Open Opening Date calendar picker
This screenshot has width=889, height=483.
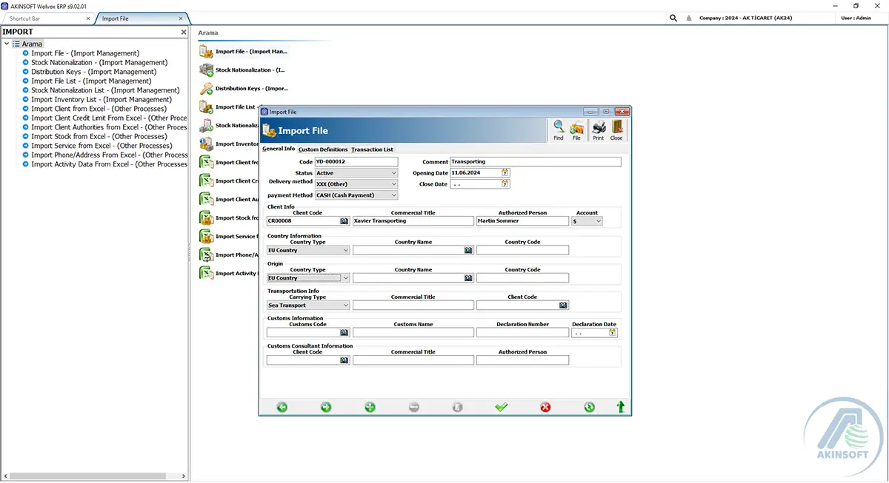click(505, 172)
